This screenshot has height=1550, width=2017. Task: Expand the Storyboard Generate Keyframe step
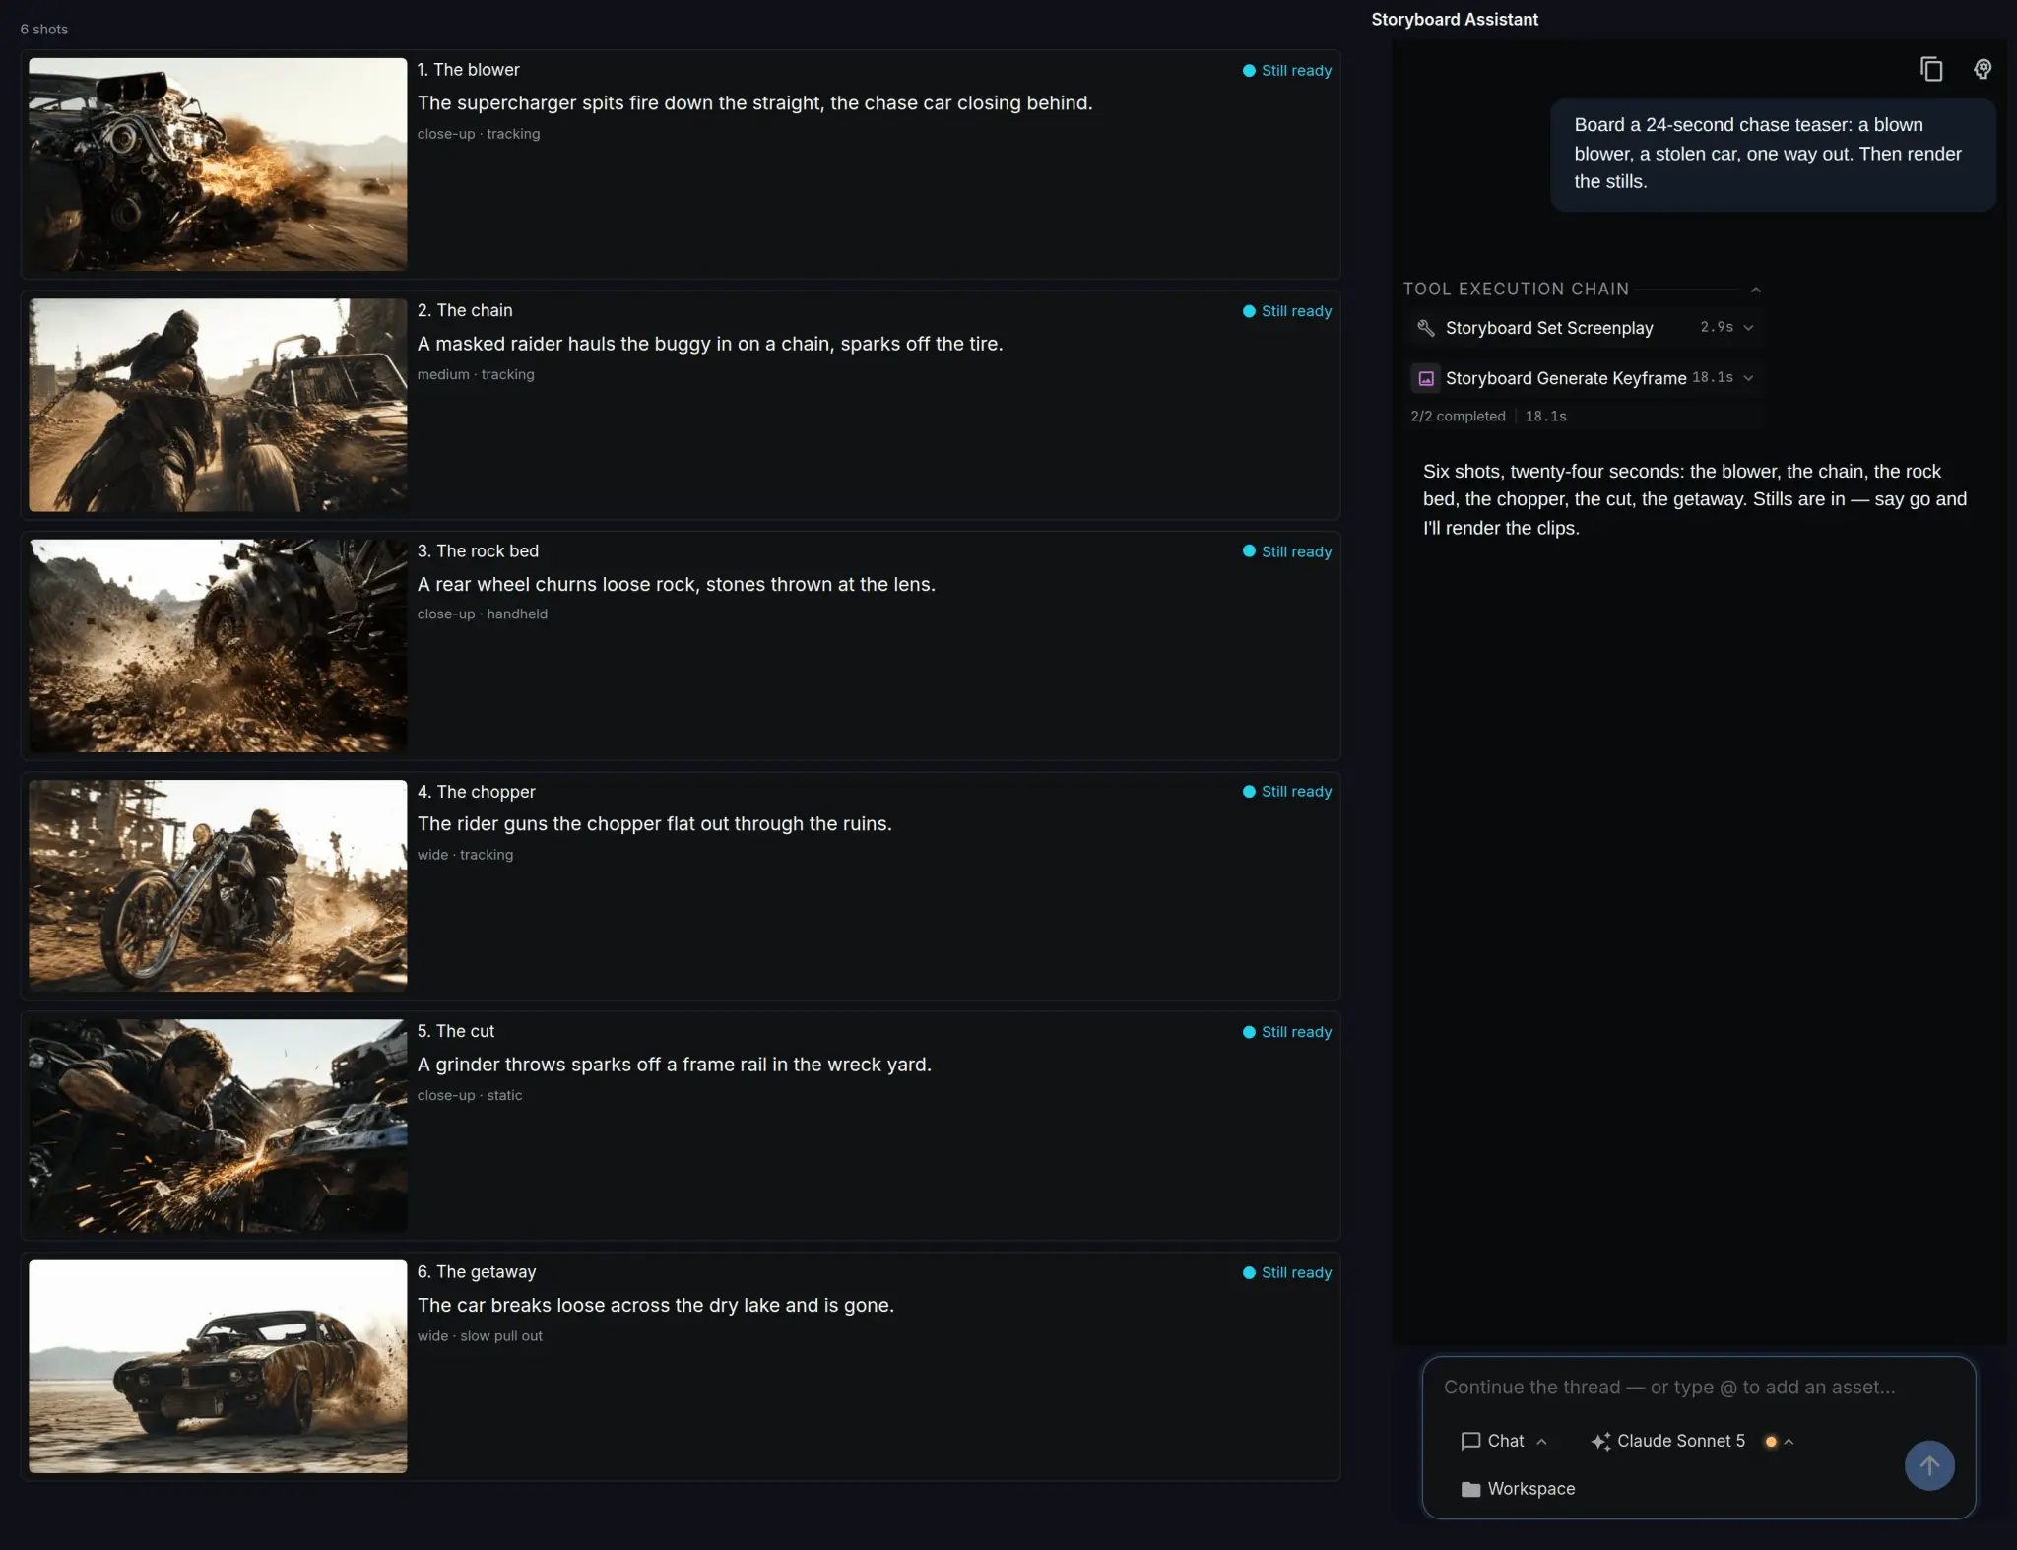tap(1748, 378)
